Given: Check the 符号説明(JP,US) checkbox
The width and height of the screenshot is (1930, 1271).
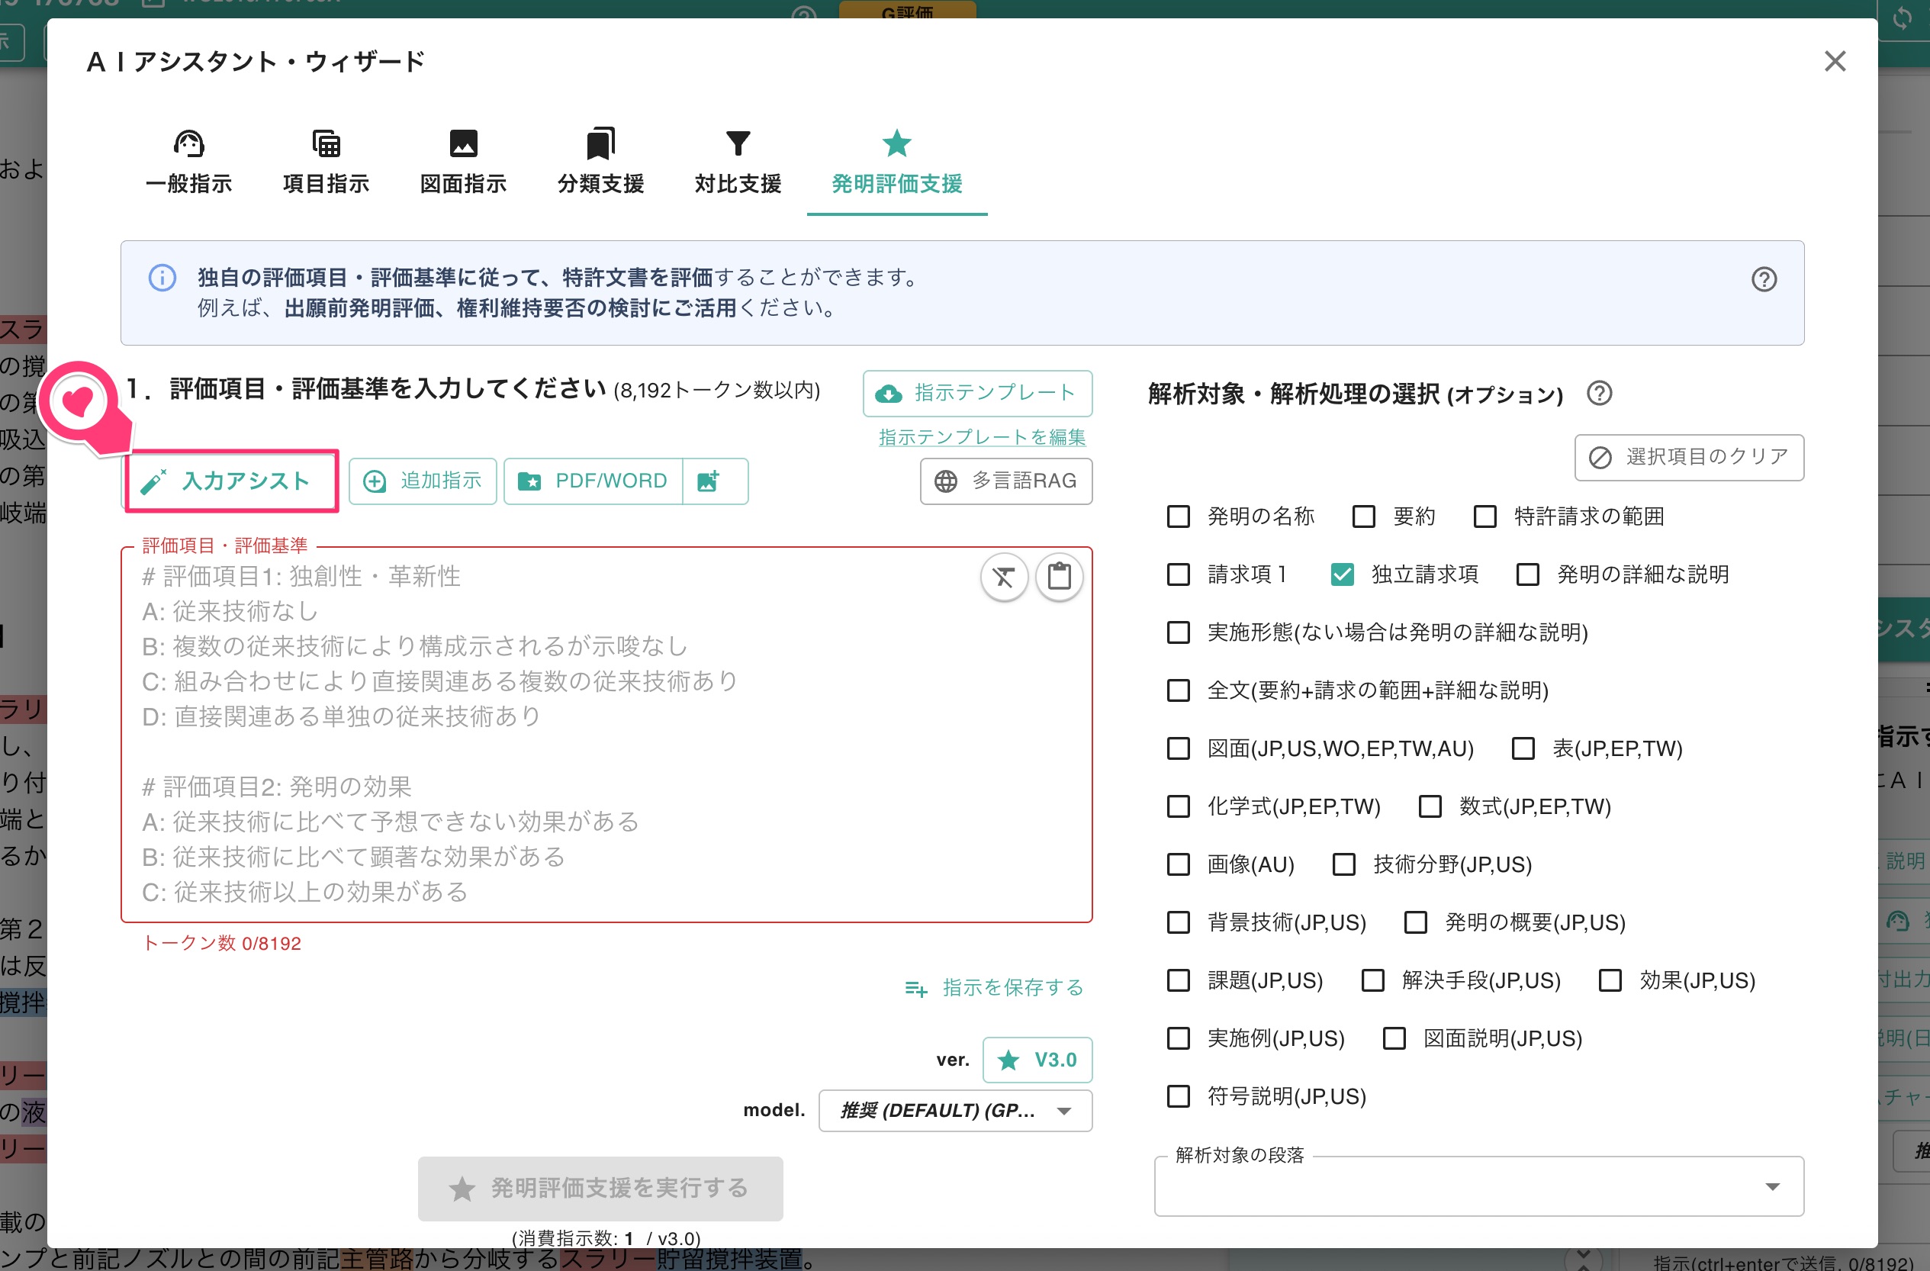Looking at the screenshot, I should point(1178,1096).
